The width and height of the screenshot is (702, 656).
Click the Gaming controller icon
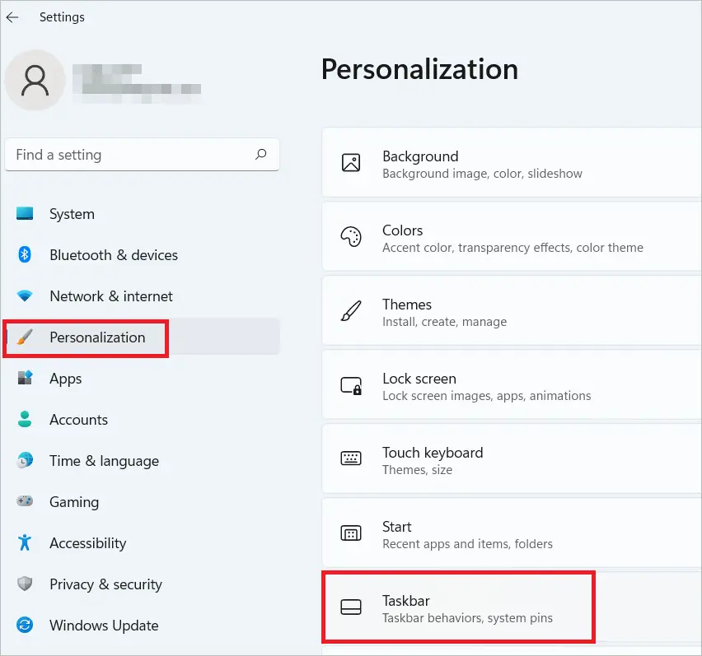tap(25, 502)
